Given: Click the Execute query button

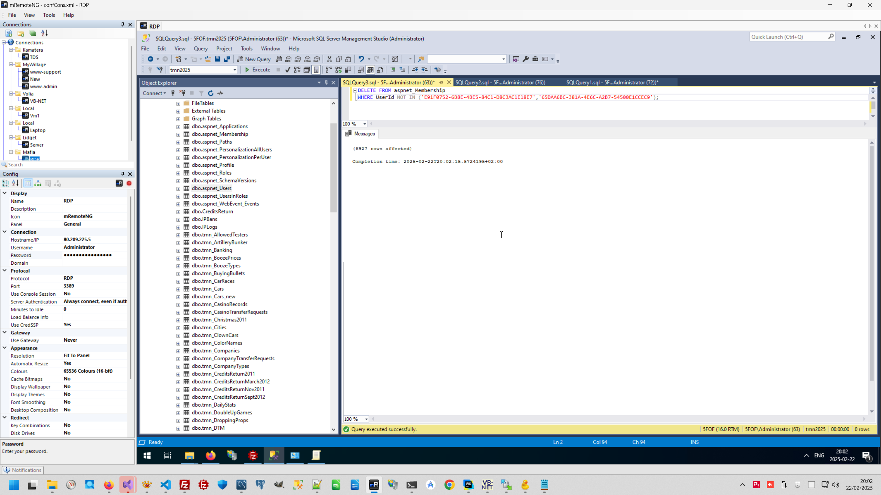Looking at the screenshot, I should click(x=257, y=70).
